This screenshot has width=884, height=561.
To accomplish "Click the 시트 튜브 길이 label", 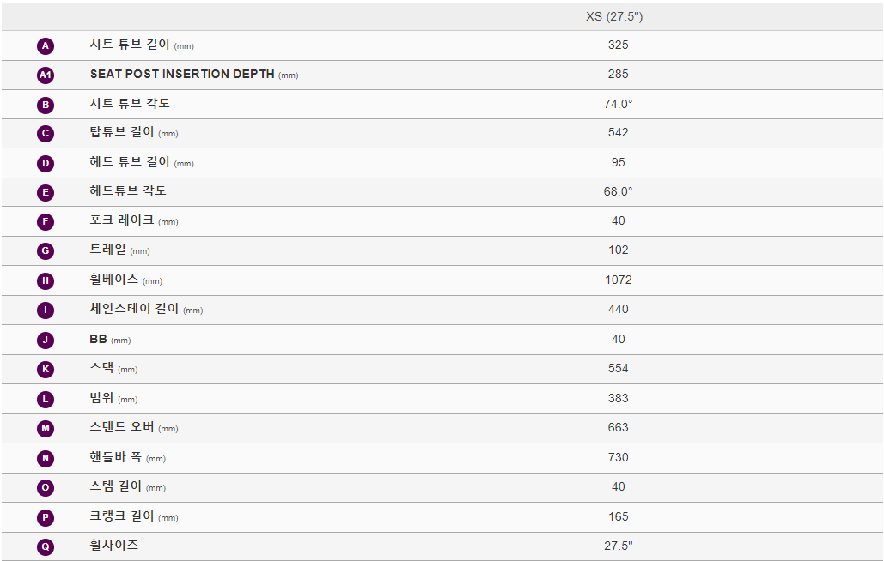I will [130, 45].
